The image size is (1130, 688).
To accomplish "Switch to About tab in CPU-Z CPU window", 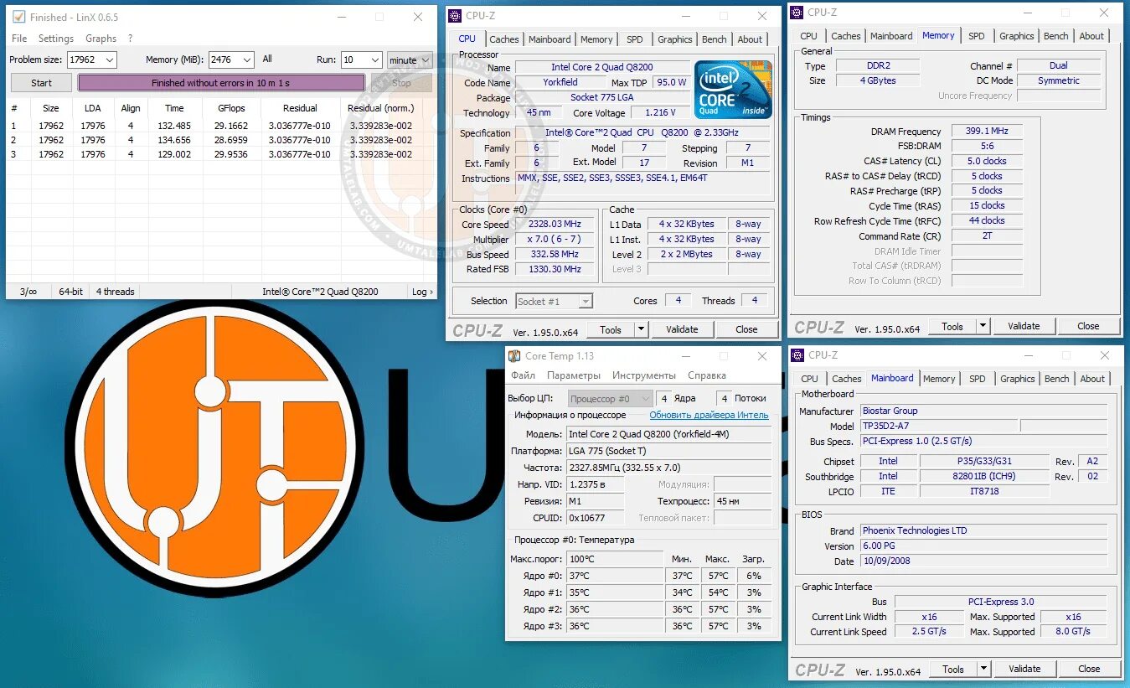I will pos(750,39).
